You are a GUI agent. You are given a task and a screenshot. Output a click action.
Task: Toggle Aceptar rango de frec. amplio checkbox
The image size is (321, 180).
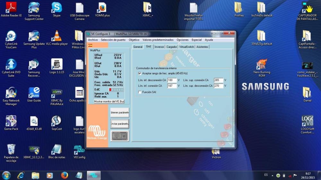click(x=140, y=73)
